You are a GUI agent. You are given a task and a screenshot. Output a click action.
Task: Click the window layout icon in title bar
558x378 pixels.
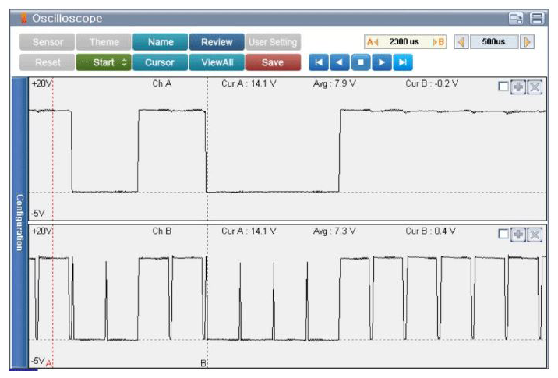pyautogui.click(x=516, y=18)
